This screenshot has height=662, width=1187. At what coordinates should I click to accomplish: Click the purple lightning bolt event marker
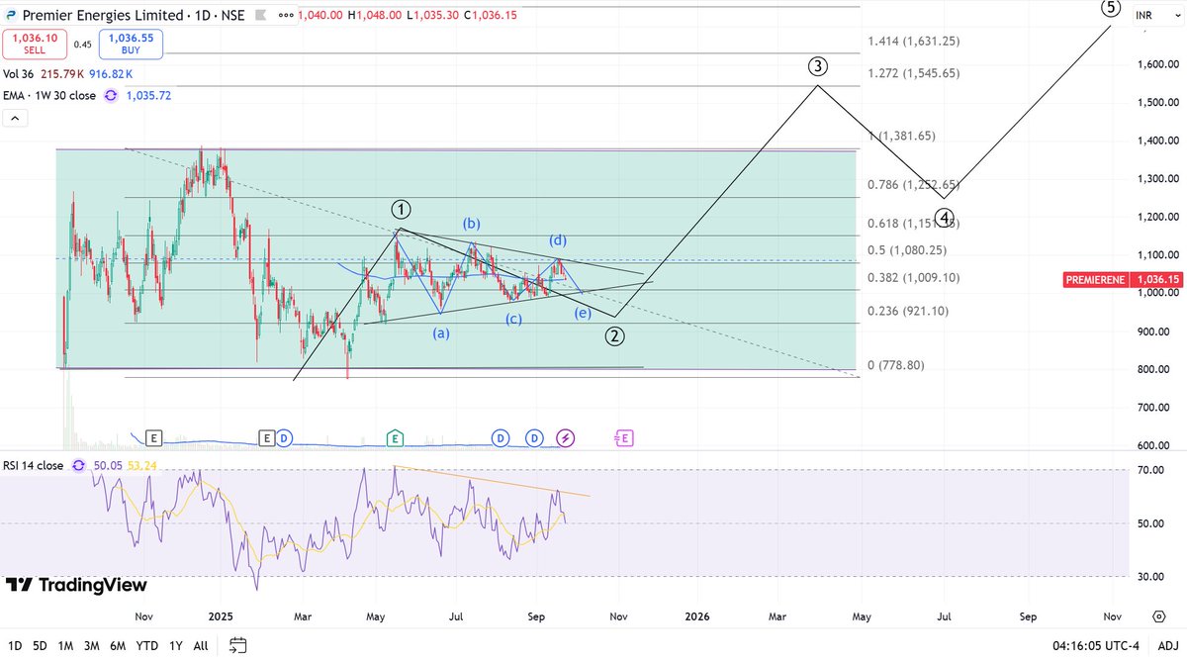(566, 436)
